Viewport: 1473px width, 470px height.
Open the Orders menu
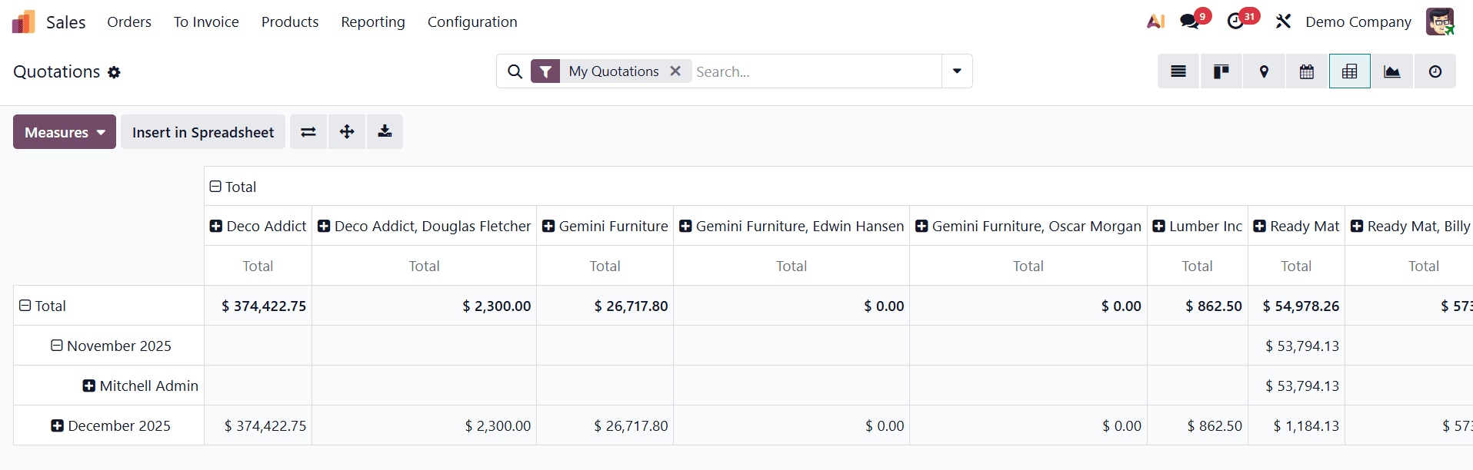[x=129, y=22]
